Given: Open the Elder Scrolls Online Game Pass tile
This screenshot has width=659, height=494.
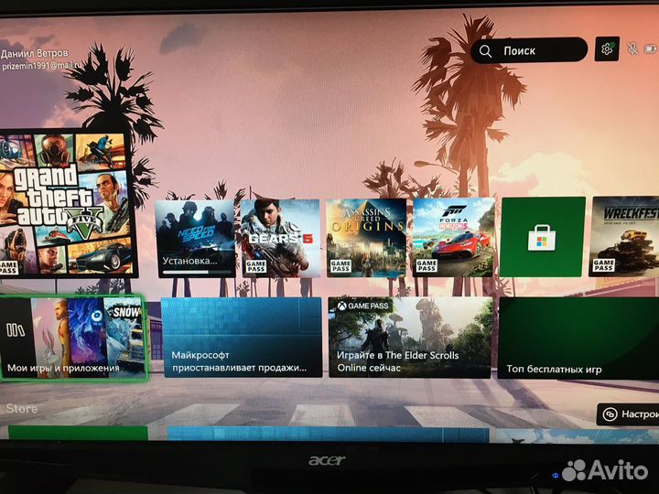Looking at the screenshot, I should [410, 338].
